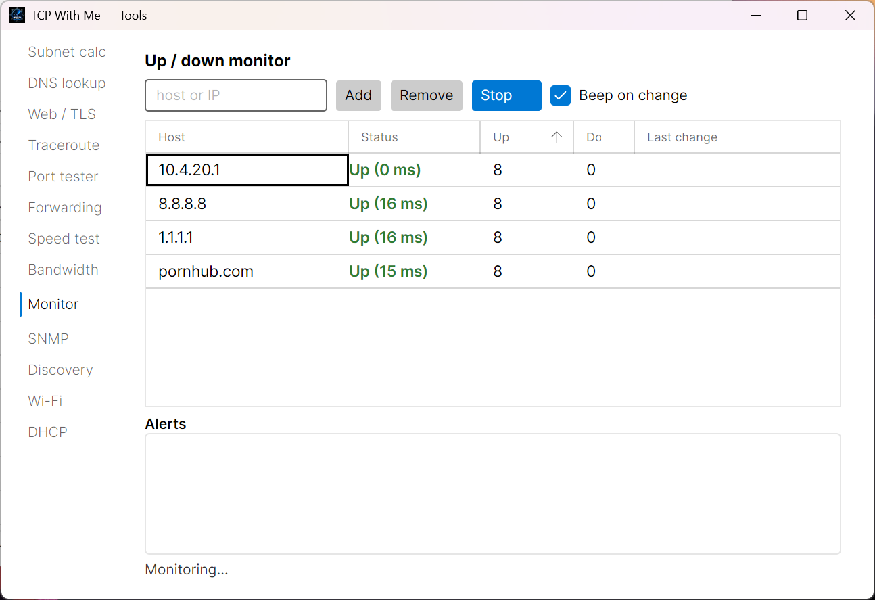Click the Remove button
875x600 pixels.
click(x=427, y=95)
